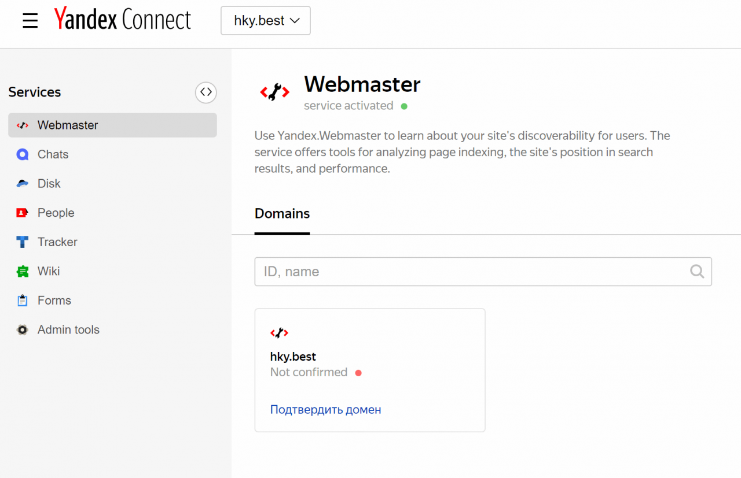The width and height of the screenshot is (741, 478).
Task: Open the Chats service
Action: 53,154
